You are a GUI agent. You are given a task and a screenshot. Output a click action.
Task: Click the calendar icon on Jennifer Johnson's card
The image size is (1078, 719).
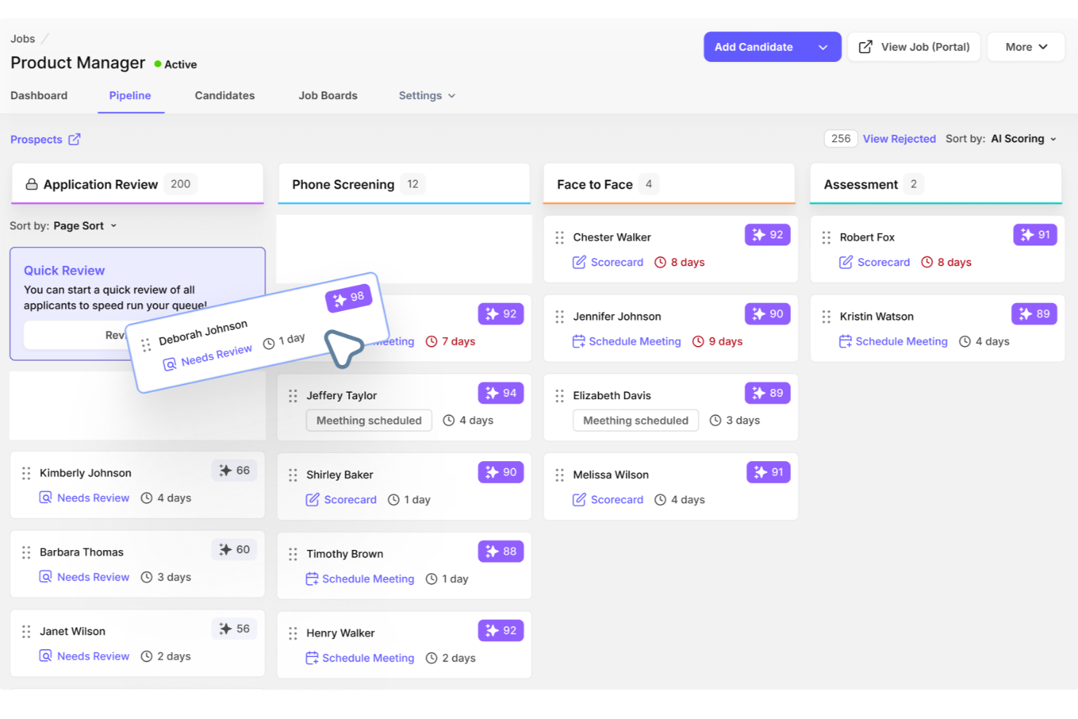pos(579,341)
